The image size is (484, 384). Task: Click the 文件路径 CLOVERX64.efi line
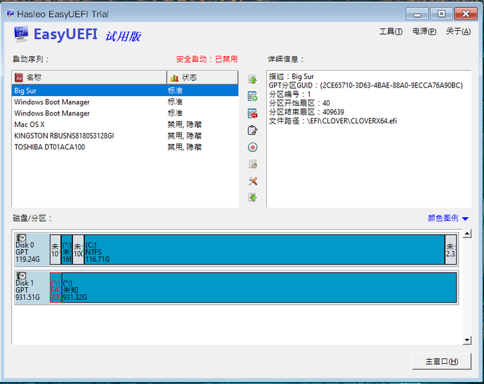(x=333, y=121)
